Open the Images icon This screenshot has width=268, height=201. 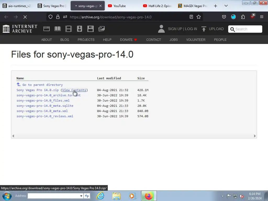click(102, 29)
